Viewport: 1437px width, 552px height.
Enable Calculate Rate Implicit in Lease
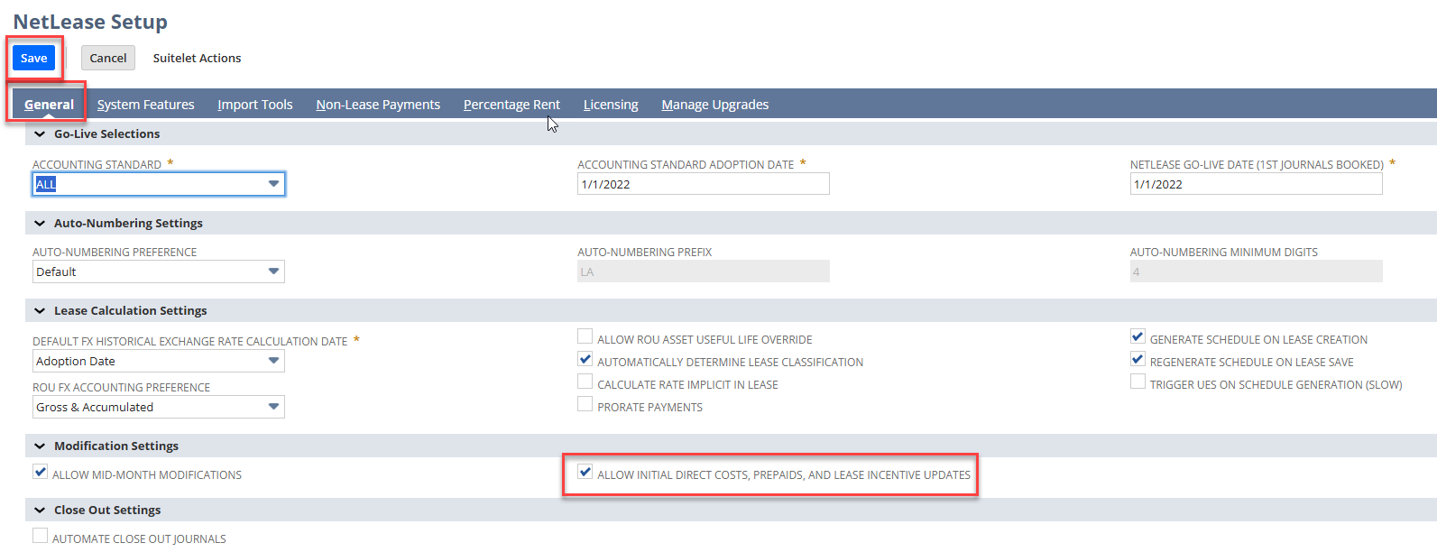tap(585, 382)
